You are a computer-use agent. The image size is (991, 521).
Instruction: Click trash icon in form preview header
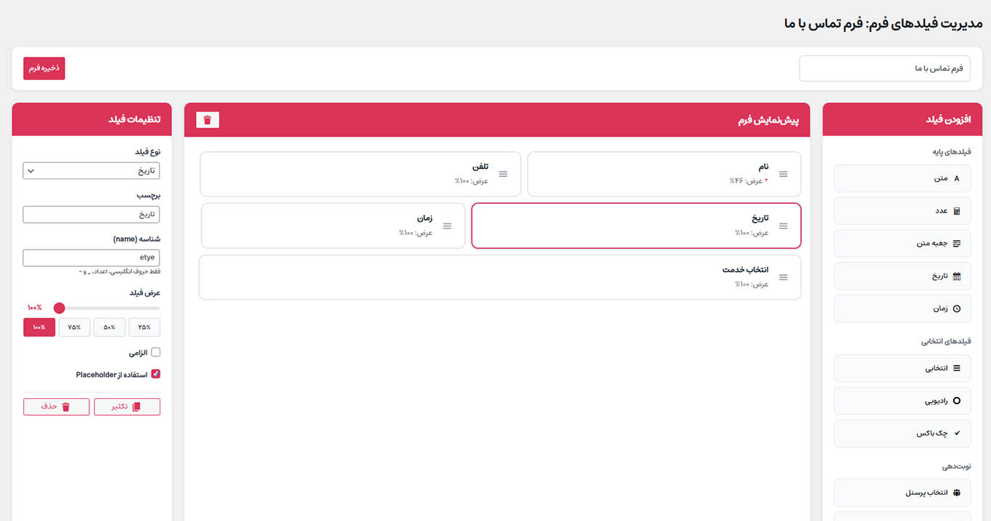(207, 120)
